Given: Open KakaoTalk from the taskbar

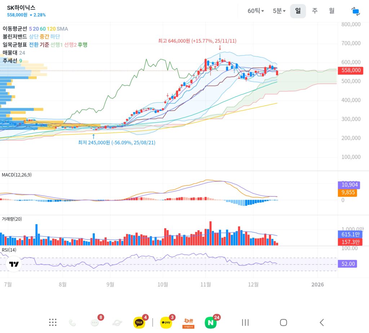Looking at the screenshot, I should pyautogui.click(x=139, y=322).
